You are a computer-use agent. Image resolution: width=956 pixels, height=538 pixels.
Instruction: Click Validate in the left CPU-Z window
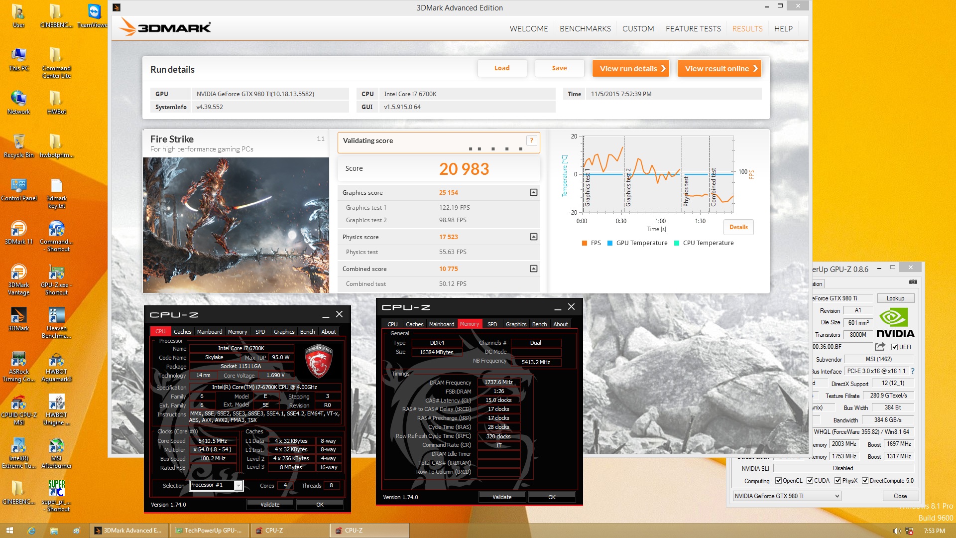coord(270,504)
